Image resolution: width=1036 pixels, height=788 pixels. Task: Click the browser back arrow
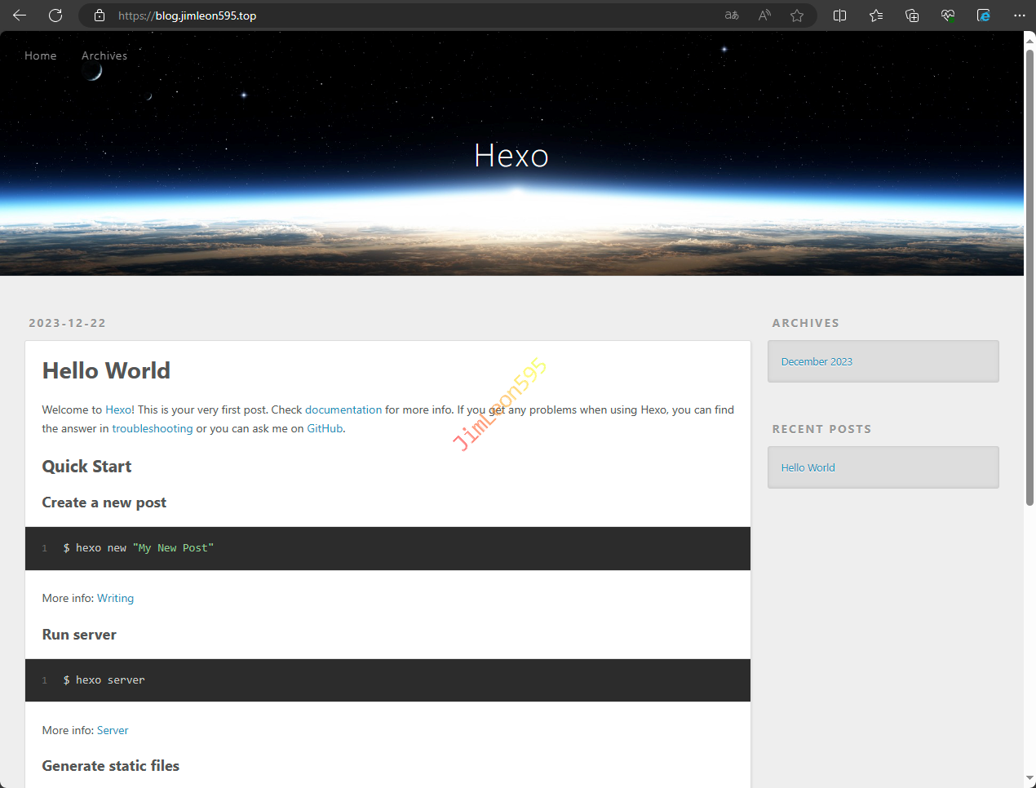pyautogui.click(x=20, y=15)
